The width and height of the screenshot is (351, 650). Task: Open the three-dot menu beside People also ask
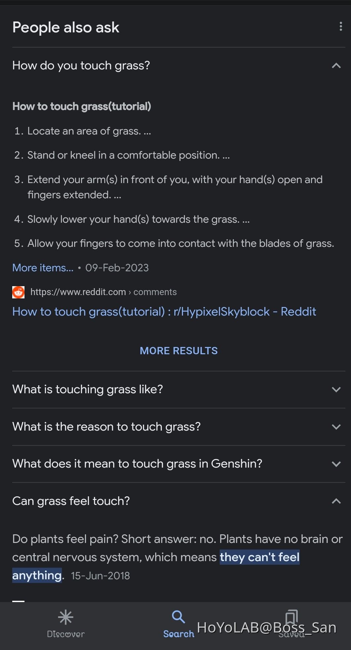pos(341,27)
